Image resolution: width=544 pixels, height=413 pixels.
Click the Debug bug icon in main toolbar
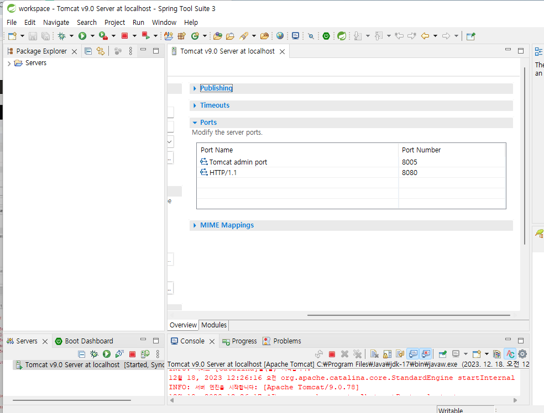coord(62,36)
